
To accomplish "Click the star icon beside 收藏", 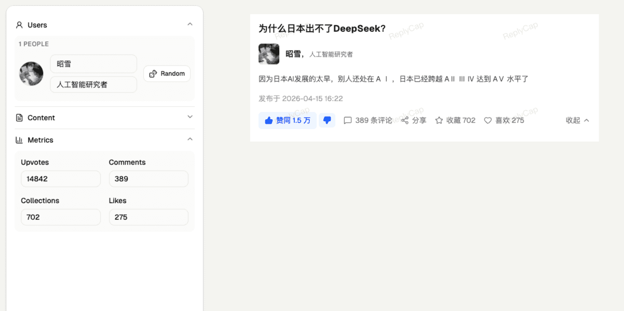I will [x=439, y=120].
